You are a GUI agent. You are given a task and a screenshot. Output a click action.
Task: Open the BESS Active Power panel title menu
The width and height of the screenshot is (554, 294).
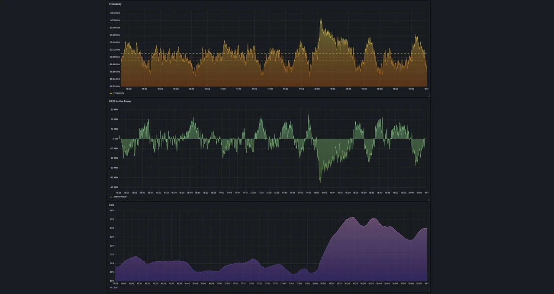point(120,101)
